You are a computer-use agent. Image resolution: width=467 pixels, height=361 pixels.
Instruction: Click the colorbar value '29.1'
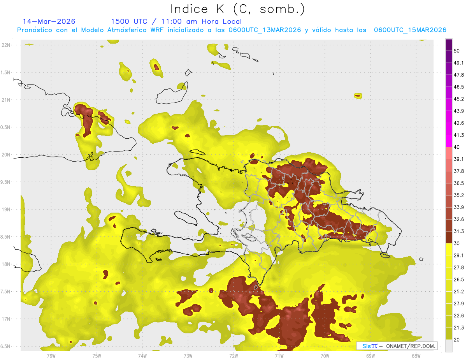(x=459, y=255)
